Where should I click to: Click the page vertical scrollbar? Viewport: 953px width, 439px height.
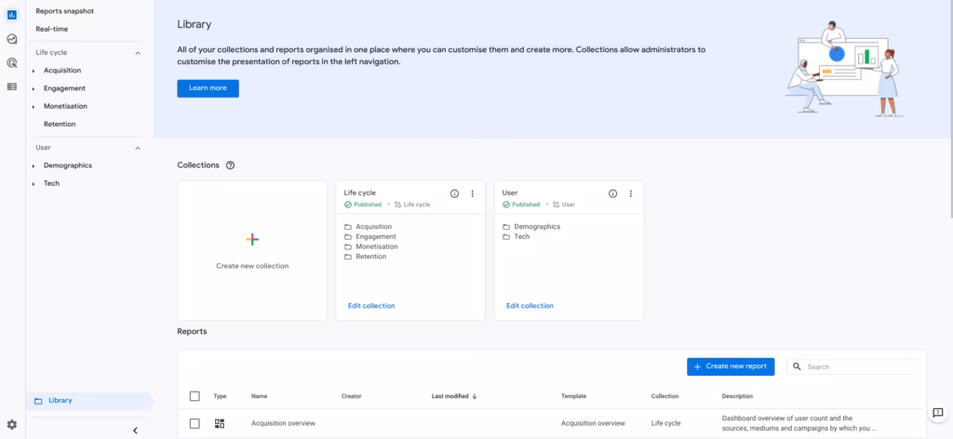[950, 108]
